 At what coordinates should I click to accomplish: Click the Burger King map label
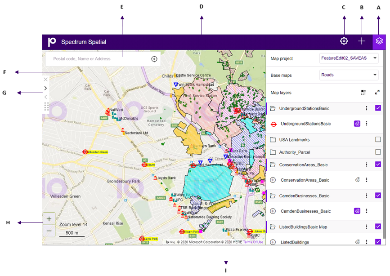(184, 195)
